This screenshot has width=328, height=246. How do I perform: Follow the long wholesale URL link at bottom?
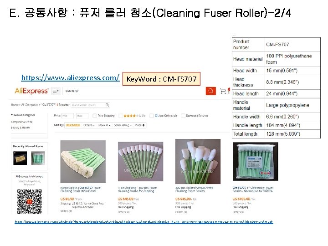point(144,222)
